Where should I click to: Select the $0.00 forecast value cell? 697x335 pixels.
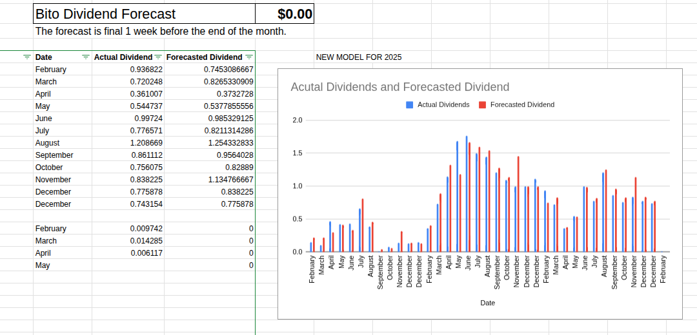click(285, 14)
